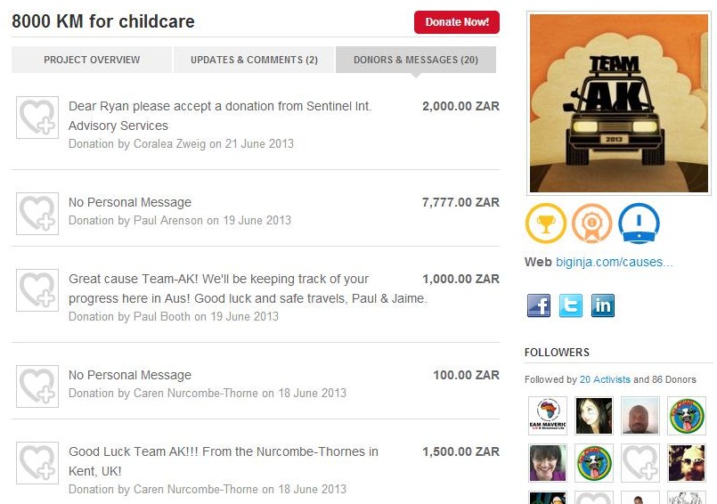The width and height of the screenshot is (717, 504).
Task: Click the heart avatar beside Paul Arenson's donation
Action: [x=37, y=214]
